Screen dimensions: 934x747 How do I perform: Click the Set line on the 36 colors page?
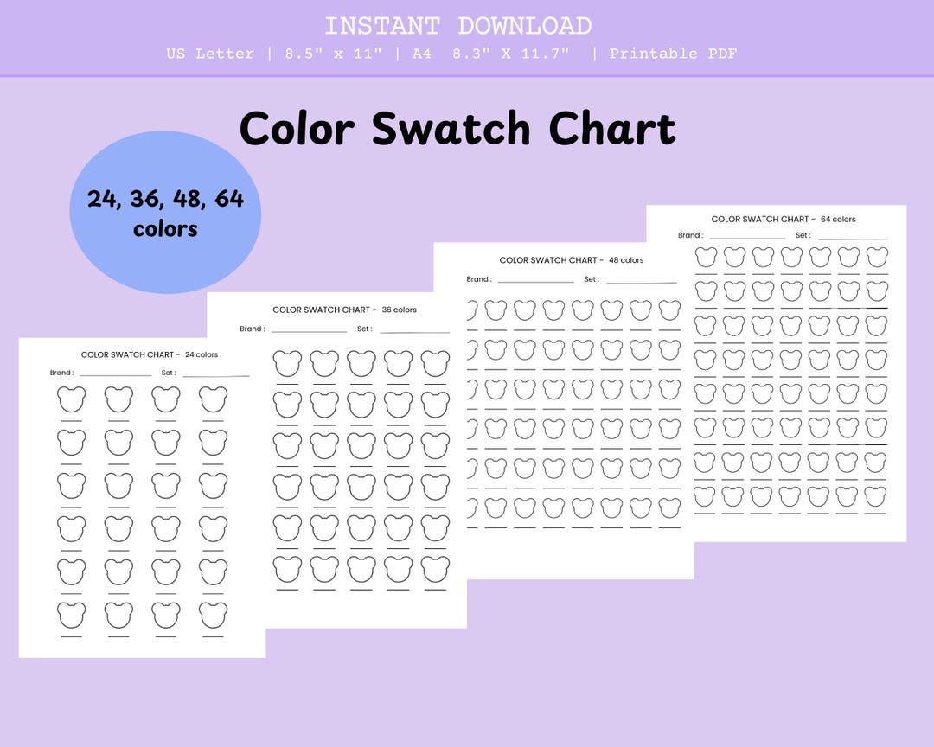pos(414,331)
